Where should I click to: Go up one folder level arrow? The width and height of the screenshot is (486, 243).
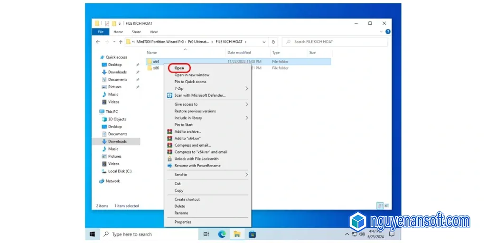(121, 42)
